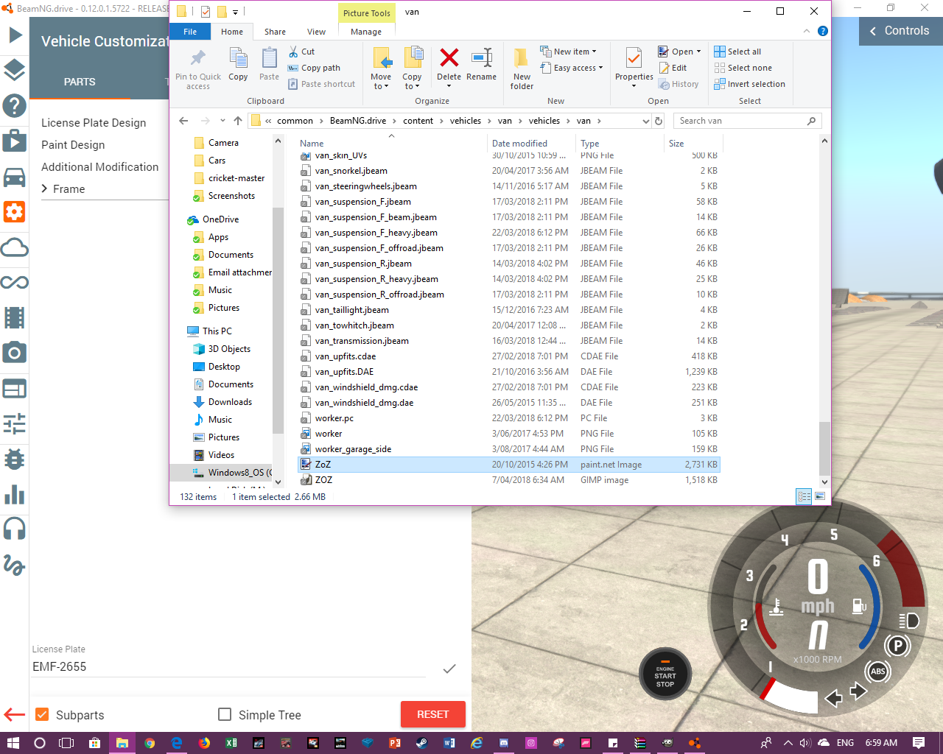Open the Manage Picture Tools tab
This screenshot has width=943, height=754.
pyautogui.click(x=366, y=32)
